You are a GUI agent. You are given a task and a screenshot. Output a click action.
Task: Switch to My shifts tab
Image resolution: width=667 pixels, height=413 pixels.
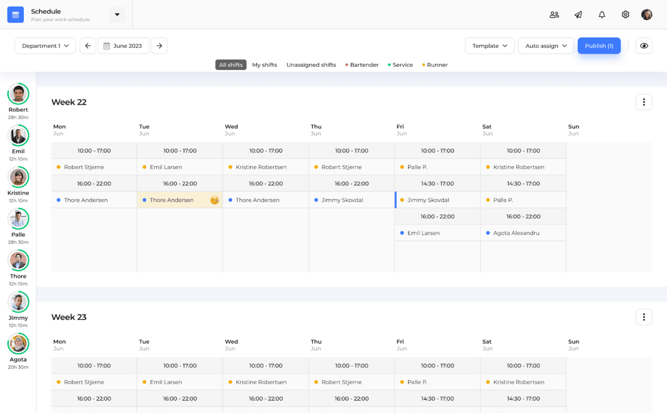(264, 65)
